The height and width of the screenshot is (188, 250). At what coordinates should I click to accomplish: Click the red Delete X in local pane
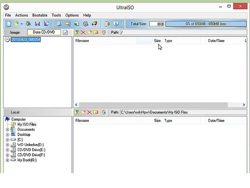coord(89,112)
